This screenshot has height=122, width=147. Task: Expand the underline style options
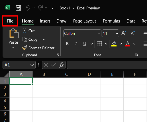[x=92, y=44]
